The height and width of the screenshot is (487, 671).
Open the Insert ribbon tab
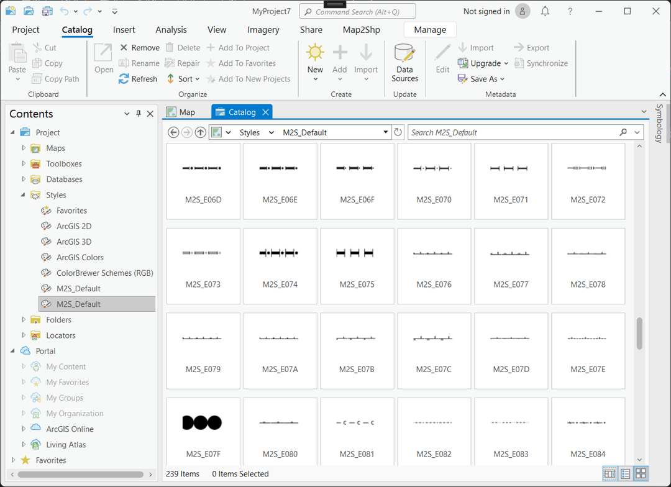coord(124,30)
